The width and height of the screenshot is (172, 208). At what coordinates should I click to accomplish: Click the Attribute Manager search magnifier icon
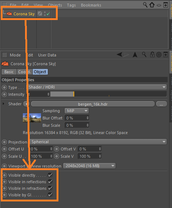[144, 54]
